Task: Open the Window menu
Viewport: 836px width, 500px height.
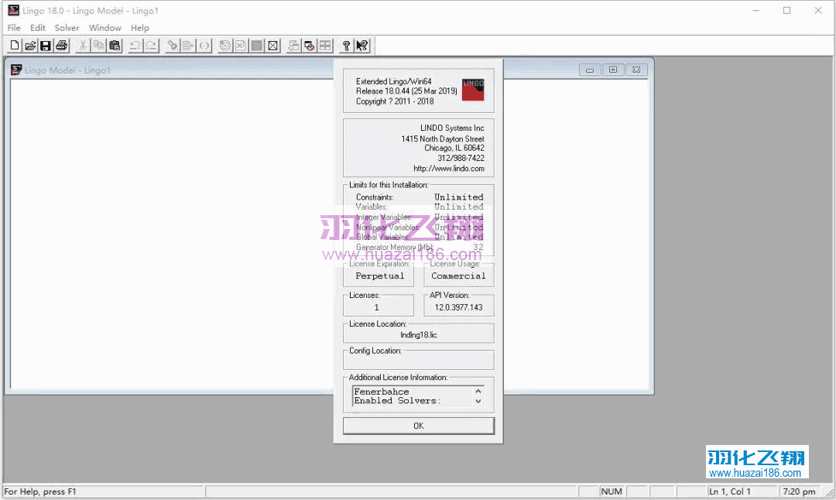Action: click(105, 28)
